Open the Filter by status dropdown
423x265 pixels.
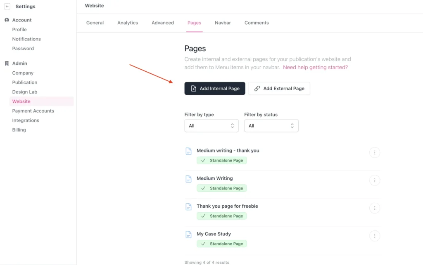[271, 126]
